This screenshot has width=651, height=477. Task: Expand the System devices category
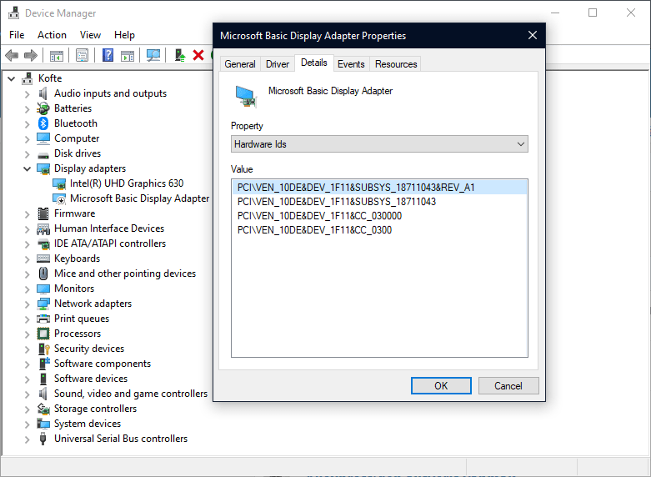(27, 424)
